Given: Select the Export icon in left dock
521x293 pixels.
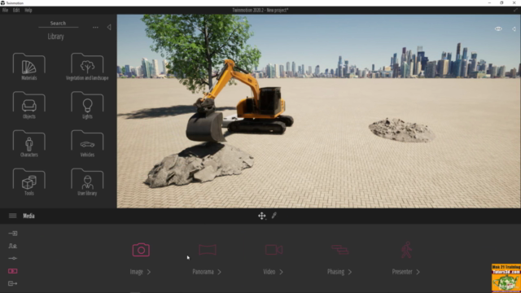Looking at the screenshot, I should point(13,283).
